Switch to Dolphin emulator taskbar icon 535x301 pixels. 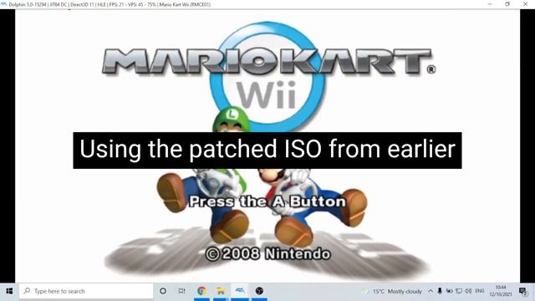(x=240, y=291)
